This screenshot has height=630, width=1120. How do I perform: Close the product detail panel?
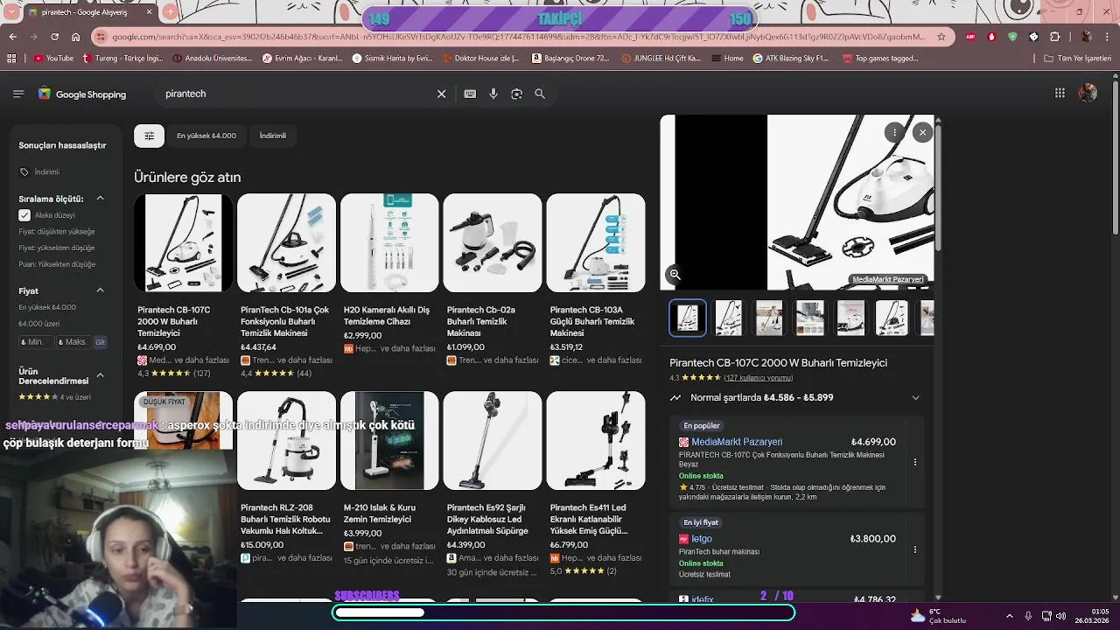click(x=922, y=132)
